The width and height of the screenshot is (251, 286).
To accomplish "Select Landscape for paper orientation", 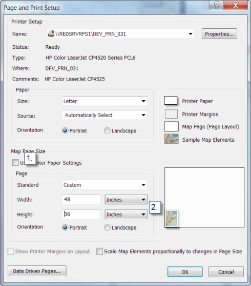I will [x=107, y=130].
